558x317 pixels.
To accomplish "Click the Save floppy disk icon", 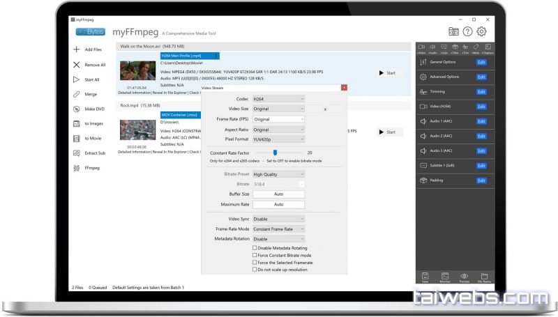I will coord(425,277).
